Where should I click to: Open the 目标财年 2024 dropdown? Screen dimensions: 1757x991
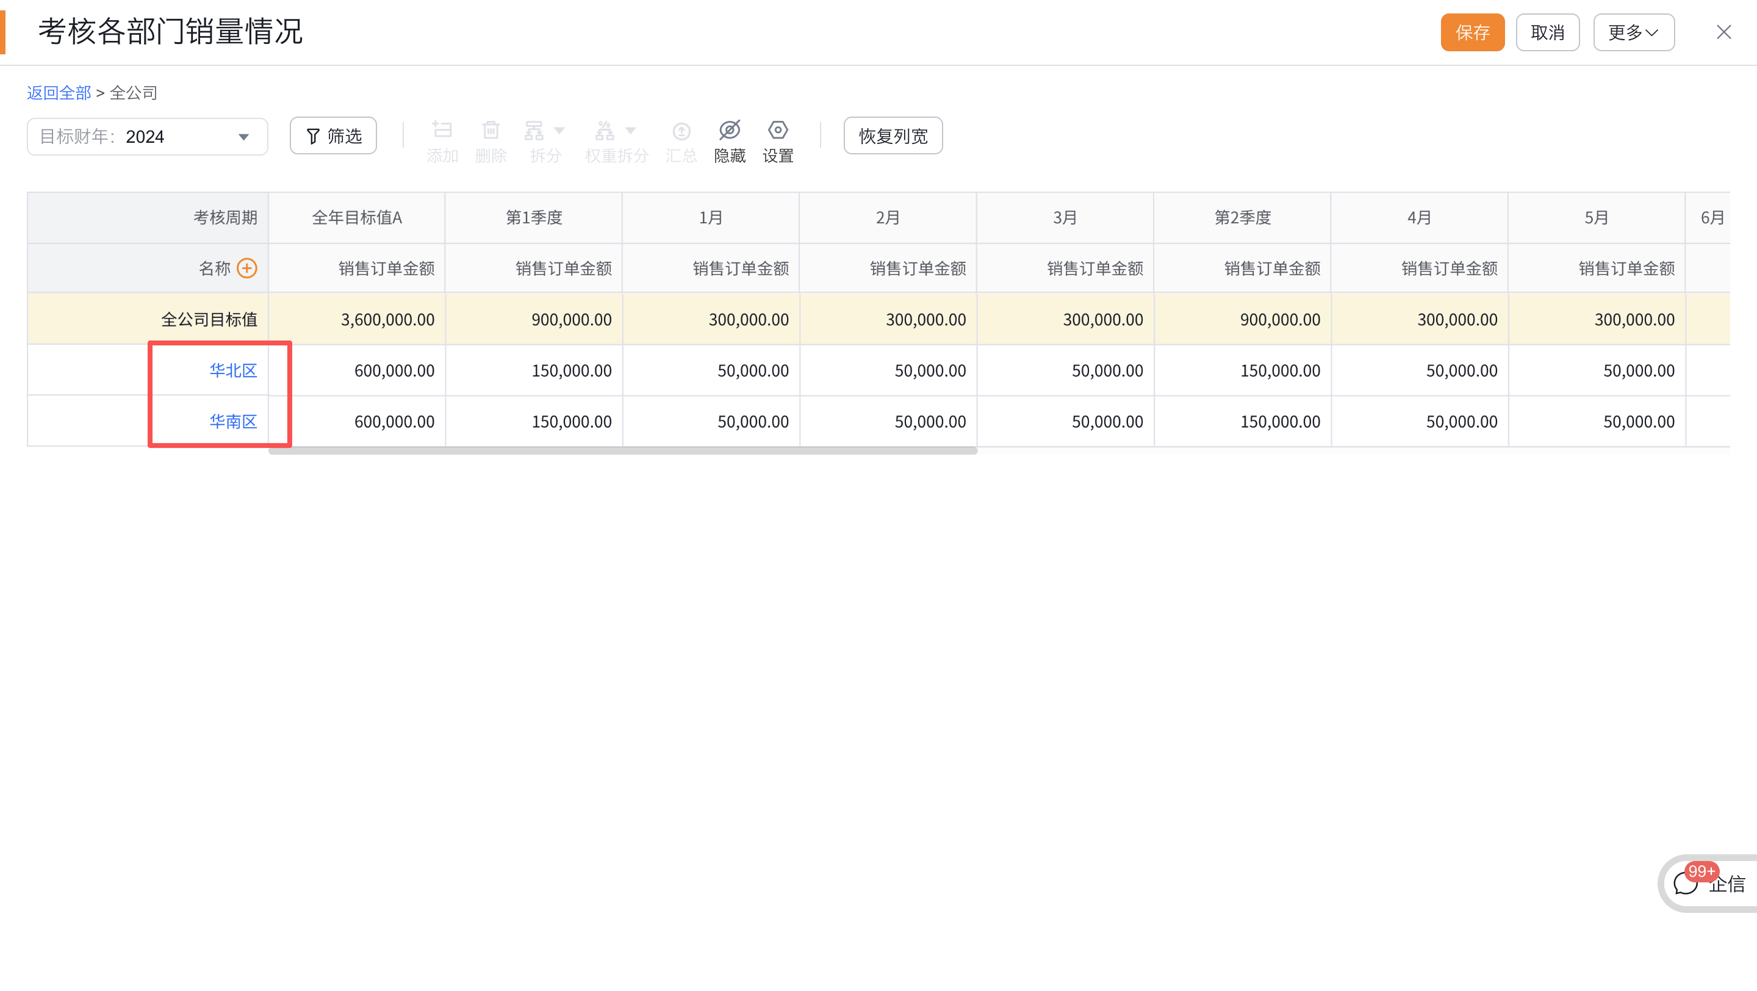(x=147, y=137)
